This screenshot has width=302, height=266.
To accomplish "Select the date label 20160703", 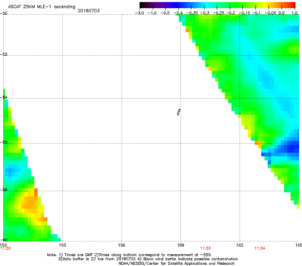I will point(89,11).
